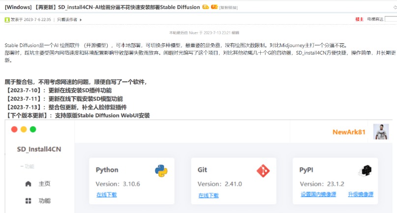Click the Version: 23.1.2 text
The width and height of the screenshot is (397, 213).
click(322, 184)
